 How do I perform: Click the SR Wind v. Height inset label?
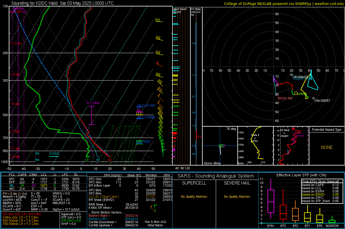284,133
